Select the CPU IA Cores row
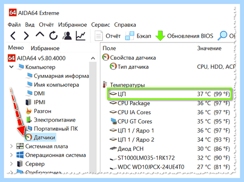Screen dimensions: 244x182 [x=170, y=112]
